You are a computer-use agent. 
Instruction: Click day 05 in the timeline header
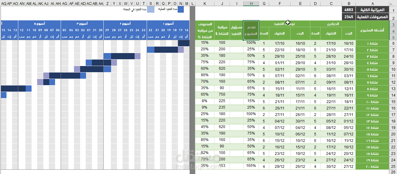pyautogui.click(x=64, y=30)
